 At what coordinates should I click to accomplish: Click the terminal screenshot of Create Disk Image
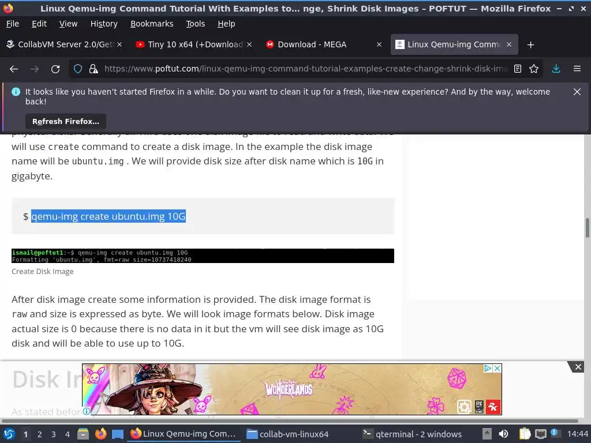[203, 256]
